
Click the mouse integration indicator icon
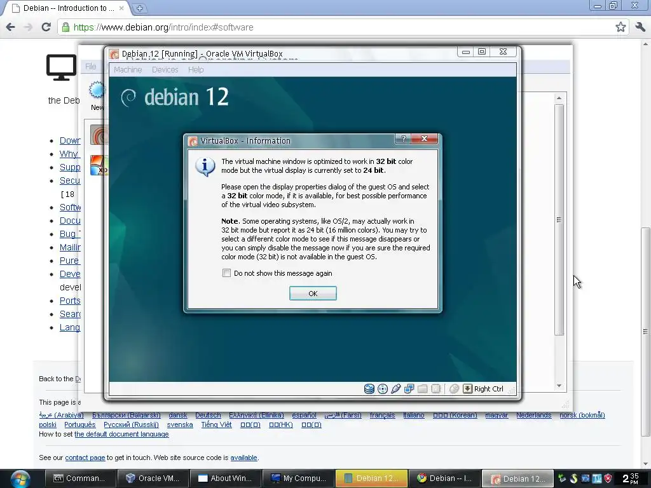click(454, 389)
